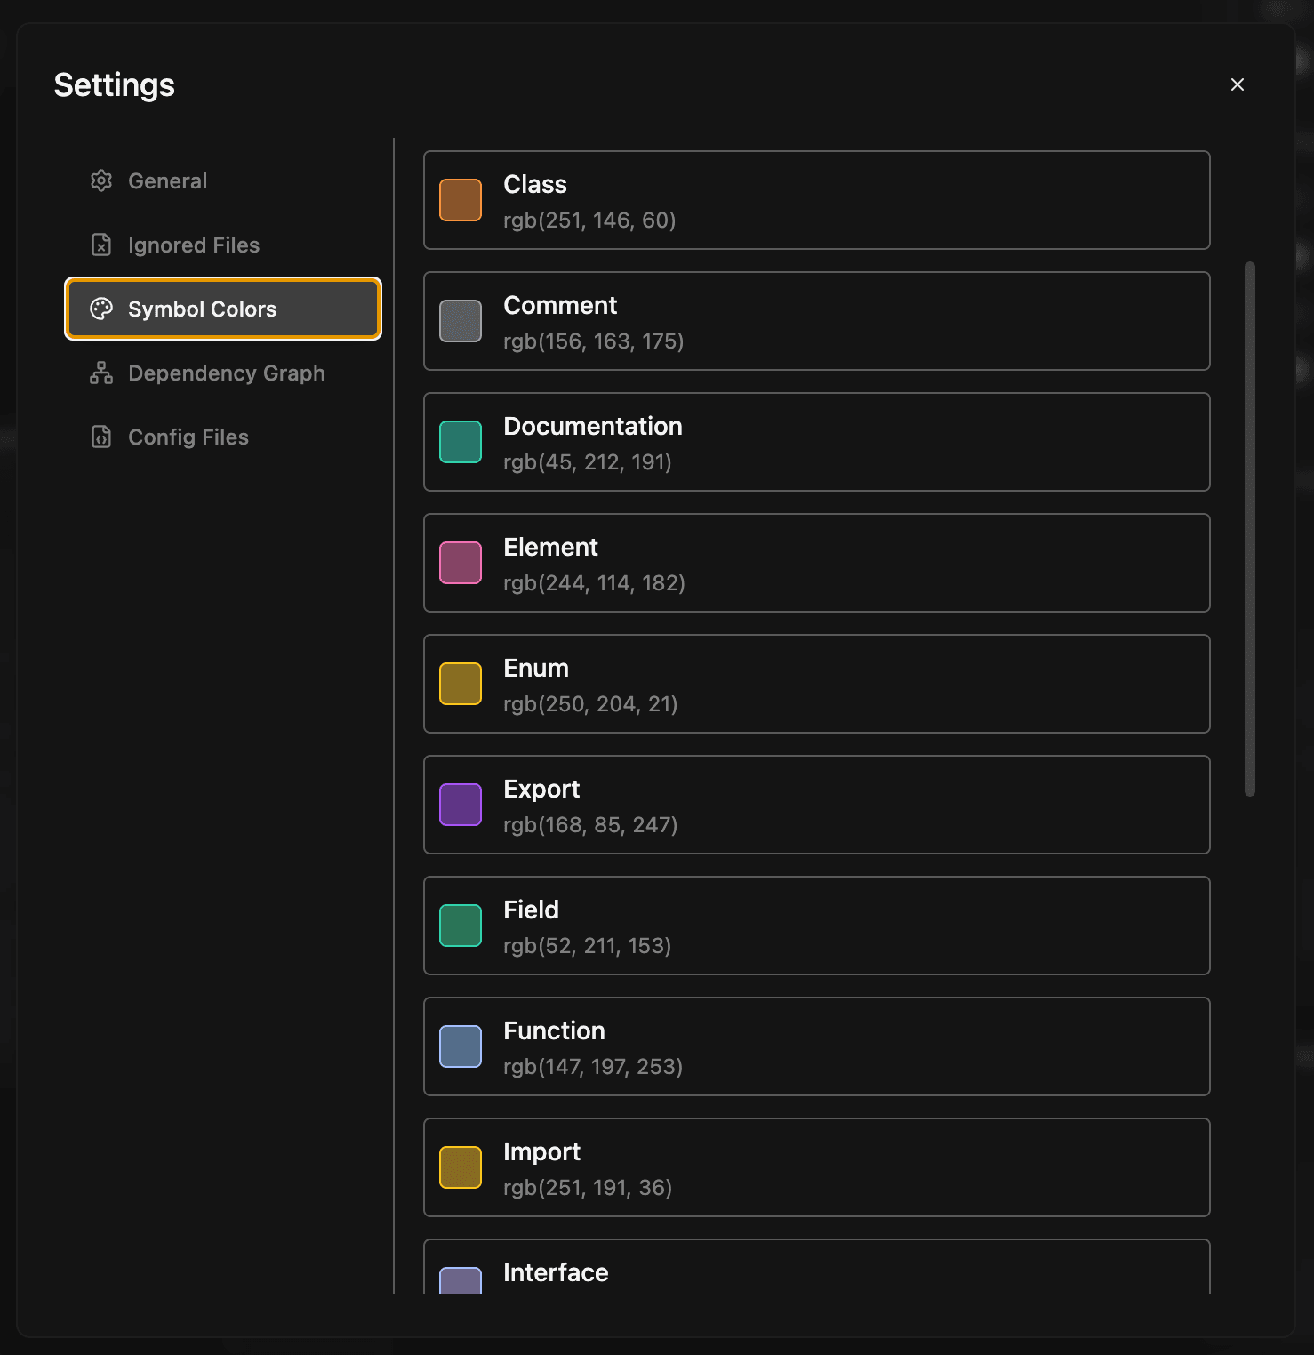This screenshot has width=1314, height=1355.
Task: Click the file icon next to Config Files
Action: [101, 437]
